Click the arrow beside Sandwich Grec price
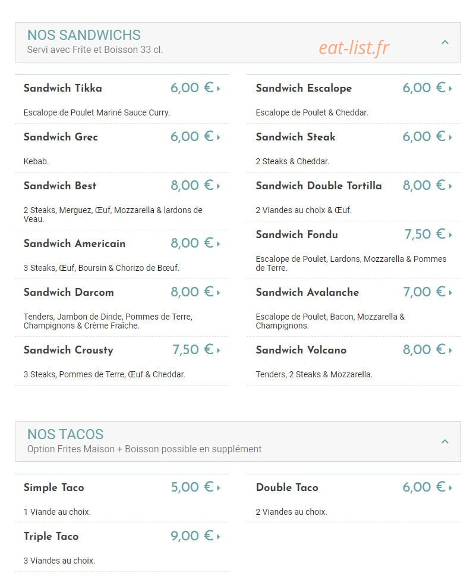 218,137
